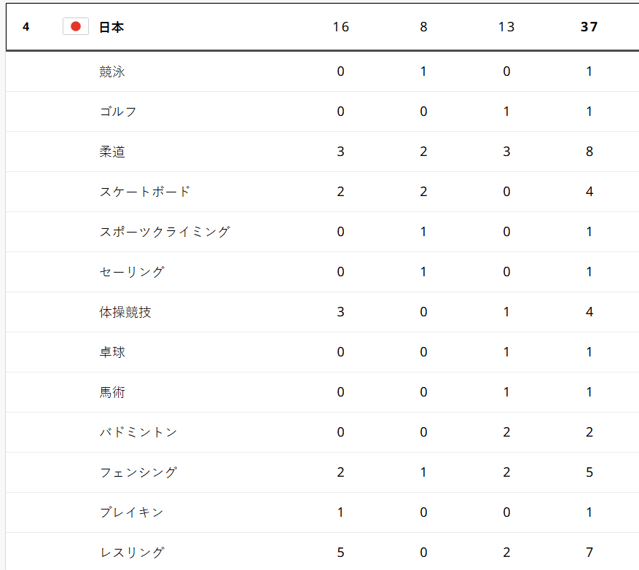
Task: Select スポーツクライミング in the list
Action: click(165, 232)
